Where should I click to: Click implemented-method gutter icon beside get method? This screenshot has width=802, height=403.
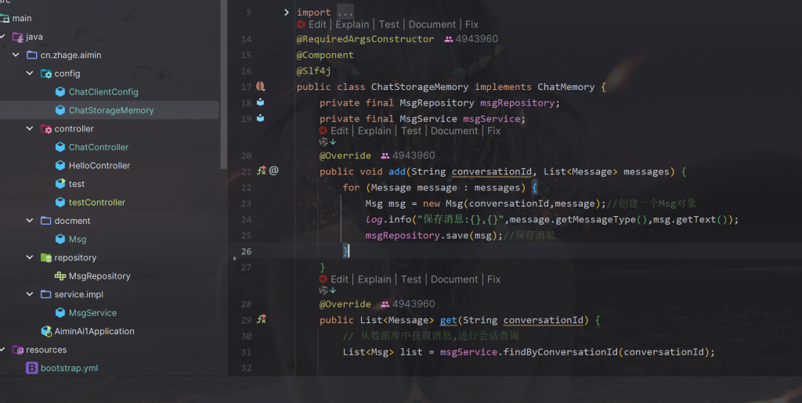click(262, 319)
